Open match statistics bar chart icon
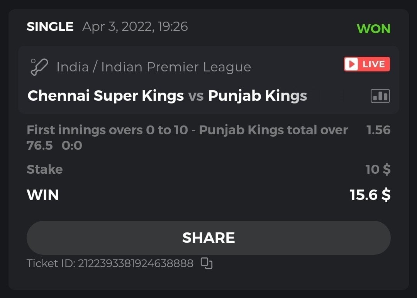The image size is (417, 298). click(x=380, y=96)
